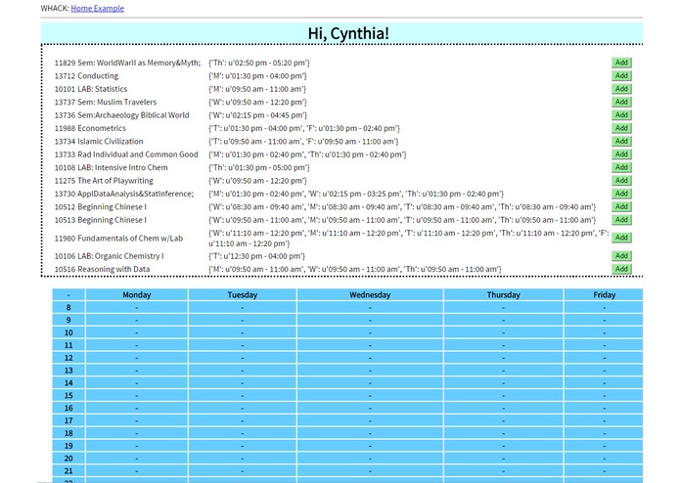Add the Conducting course
Image resolution: width=680 pixels, height=483 pixels.
pyautogui.click(x=621, y=76)
